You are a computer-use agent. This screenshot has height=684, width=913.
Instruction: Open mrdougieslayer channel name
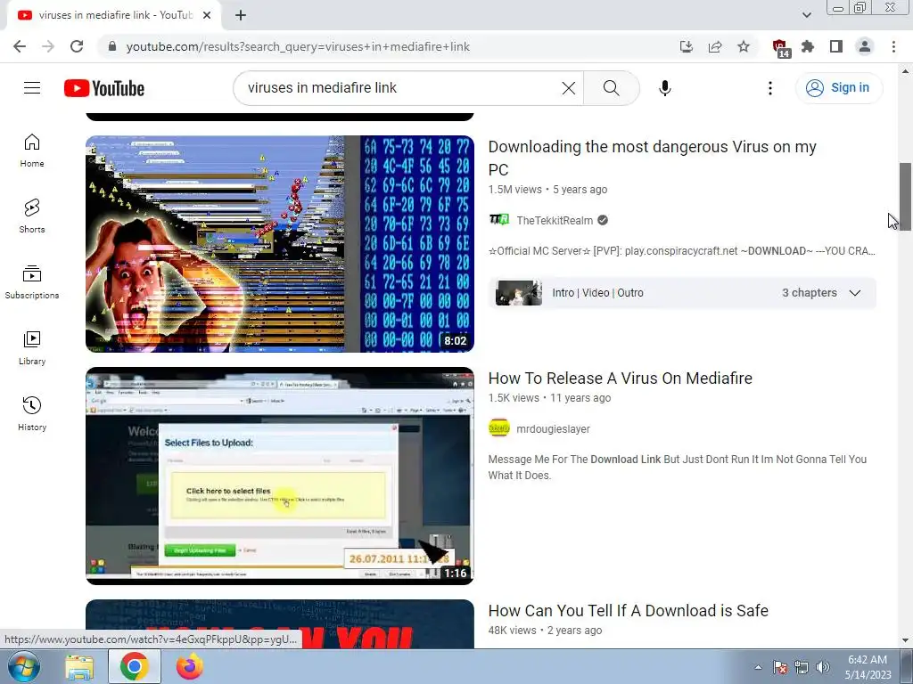[553, 429]
